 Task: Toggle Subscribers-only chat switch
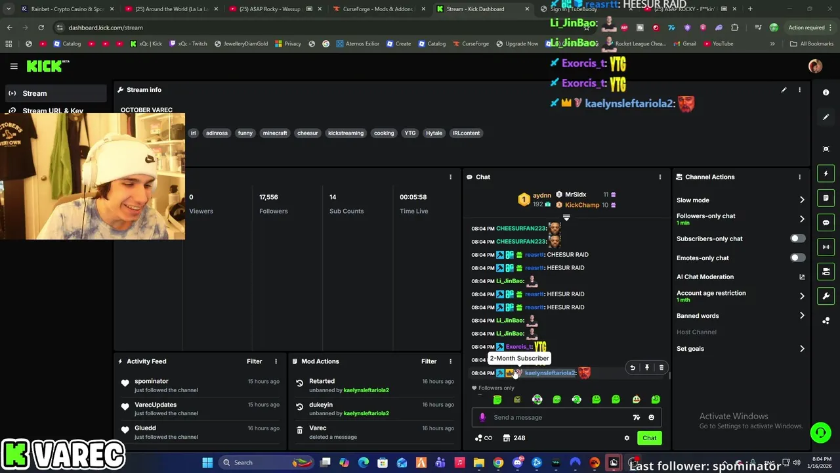(x=797, y=238)
